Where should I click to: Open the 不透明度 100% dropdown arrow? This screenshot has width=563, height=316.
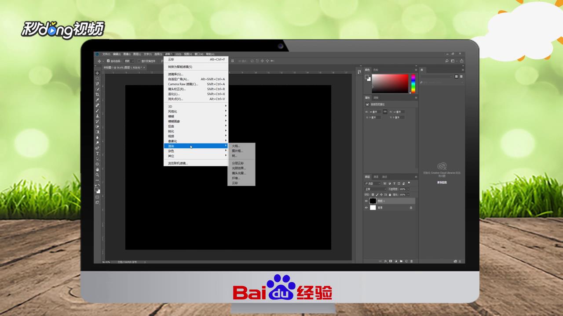408,189
